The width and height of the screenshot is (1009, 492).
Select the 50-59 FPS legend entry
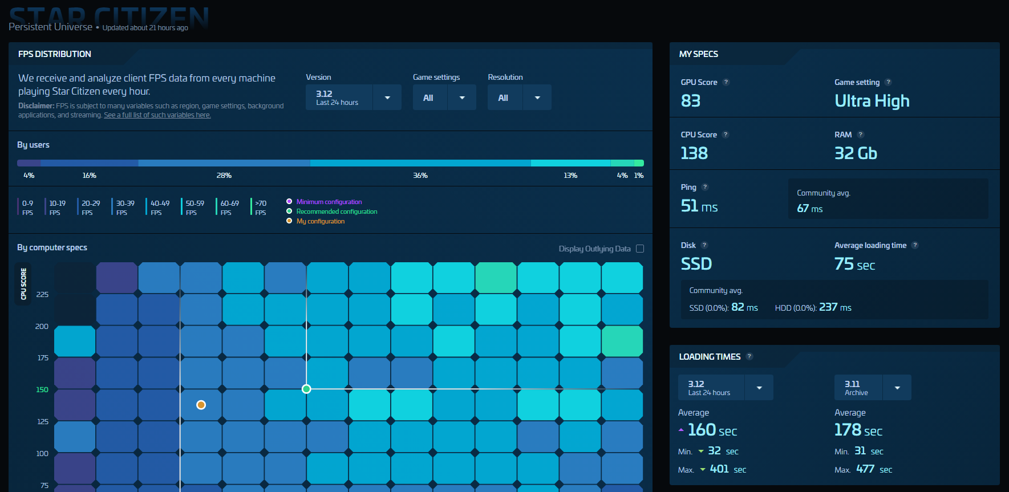pyautogui.click(x=193, y=207)
